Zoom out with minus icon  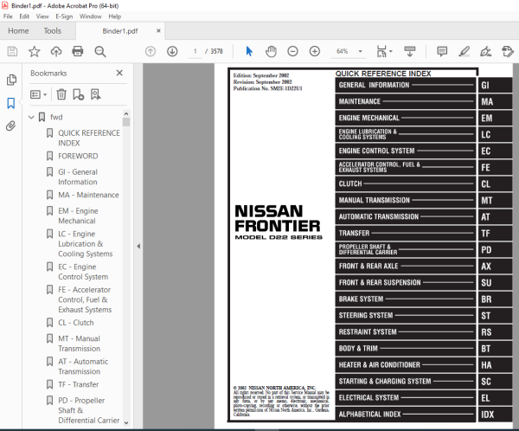[x=292, y=51]
